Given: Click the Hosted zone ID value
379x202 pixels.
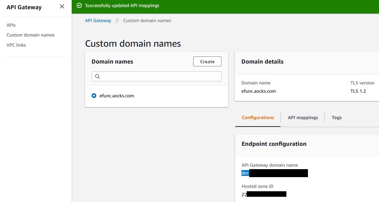Looking at the screenshot, I should point(264,194).
